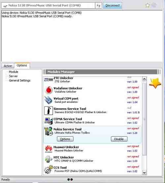Click the faded gear icon at top right
The image size is (165, 183).
point(154,5)
